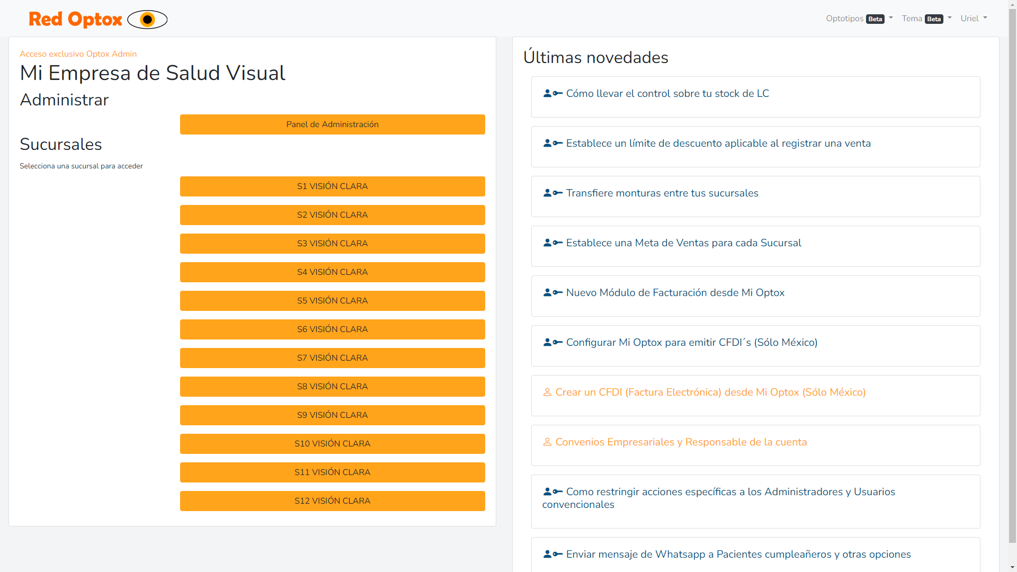Click the Red Optox brand text

(x=75, y=20)
